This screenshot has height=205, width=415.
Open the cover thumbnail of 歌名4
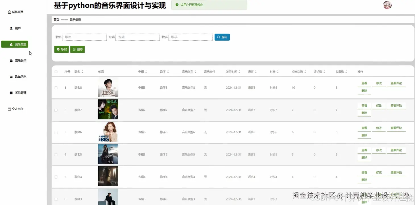[108, 177]
